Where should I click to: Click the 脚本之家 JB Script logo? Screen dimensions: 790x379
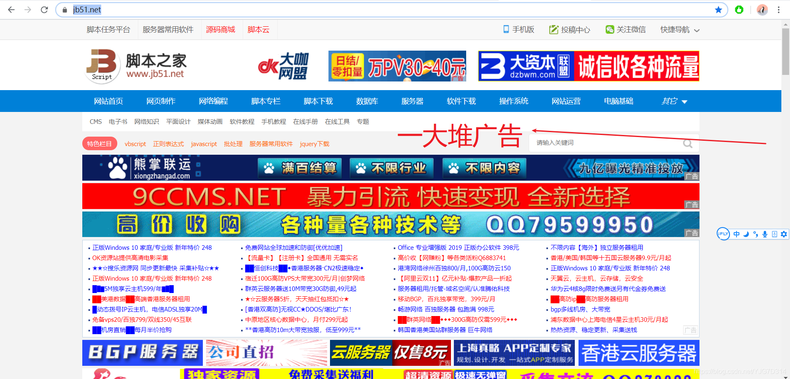(136, 66)
